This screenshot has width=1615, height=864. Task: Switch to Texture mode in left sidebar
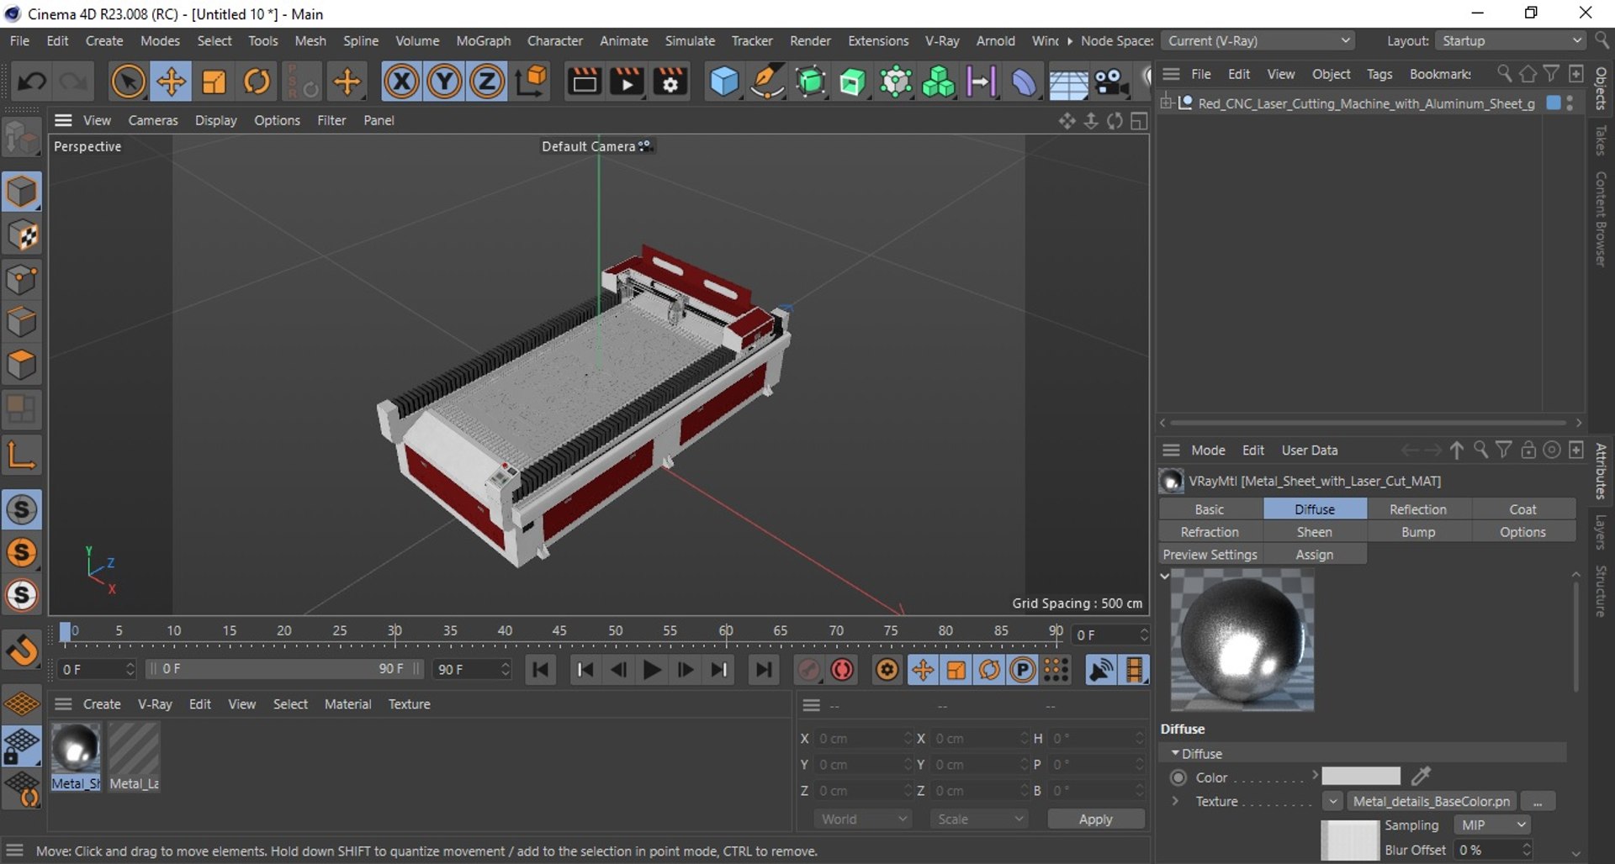coord(22,236)
